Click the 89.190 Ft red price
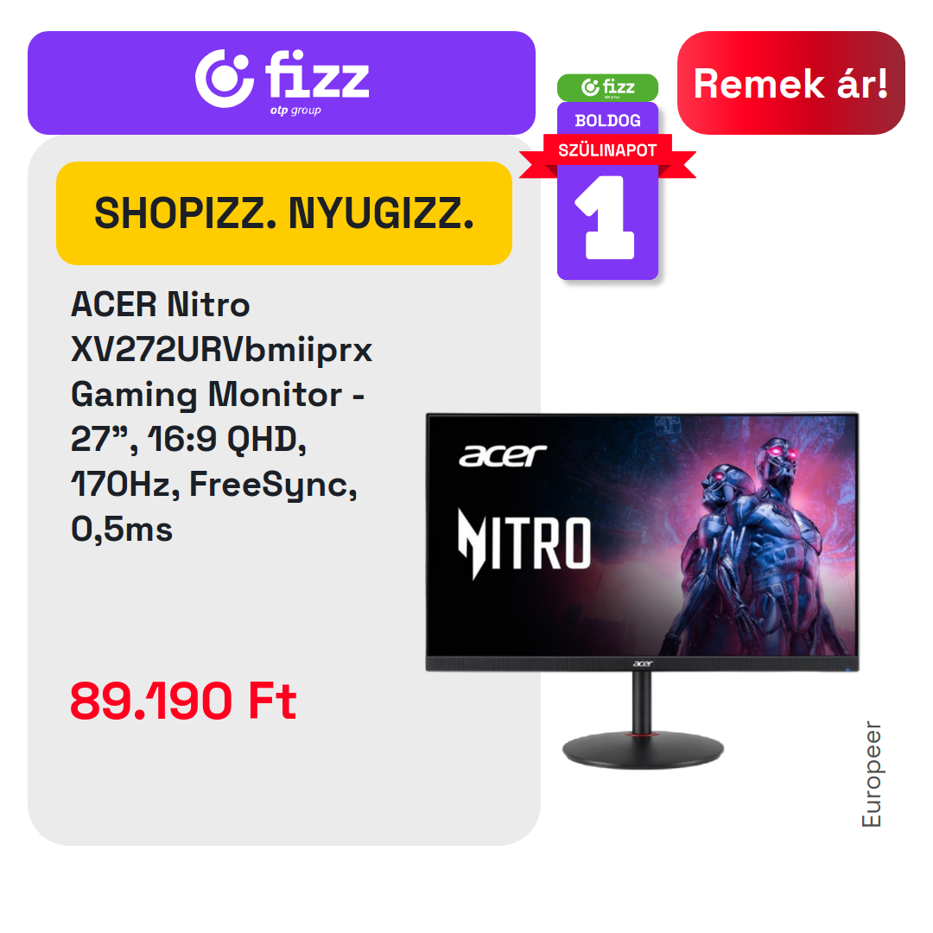The width and height of the screenshot is (933, 933). 183,701
